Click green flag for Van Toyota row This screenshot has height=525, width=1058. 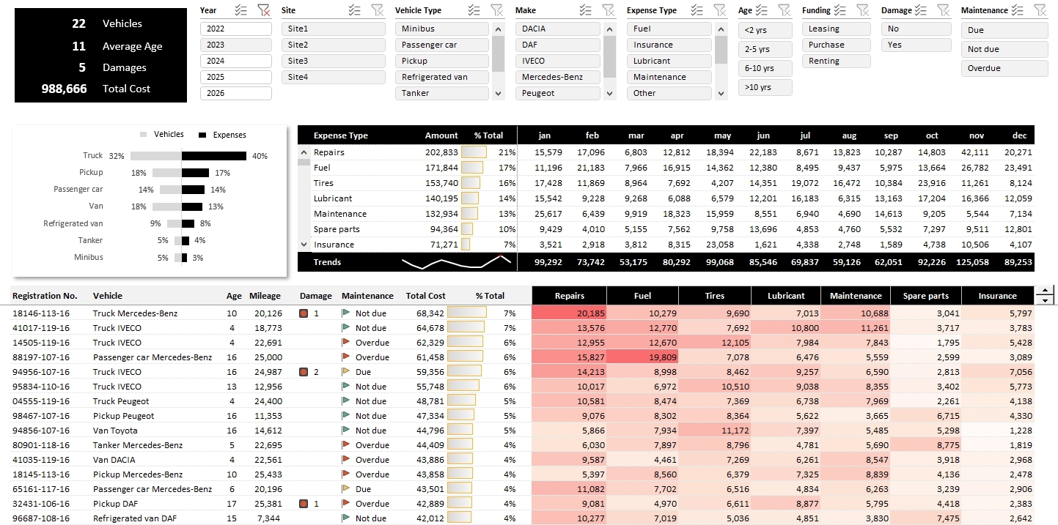click(346, 431)
